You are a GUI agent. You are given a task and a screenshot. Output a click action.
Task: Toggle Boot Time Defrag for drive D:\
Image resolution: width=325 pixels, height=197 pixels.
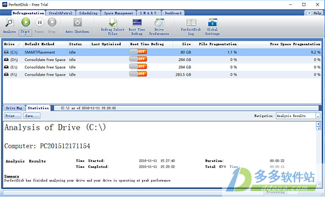[138, 59]
